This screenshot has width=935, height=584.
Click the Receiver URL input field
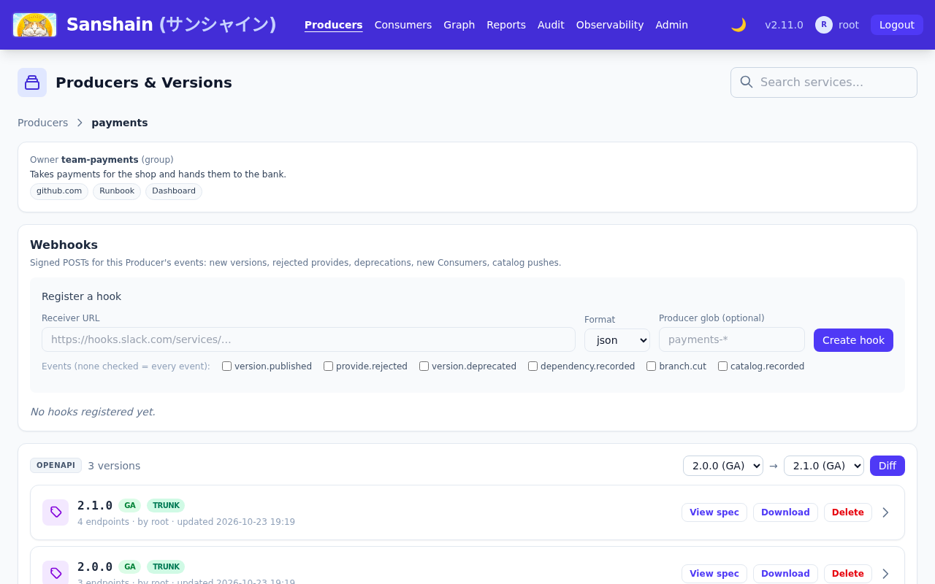[308, 339]
